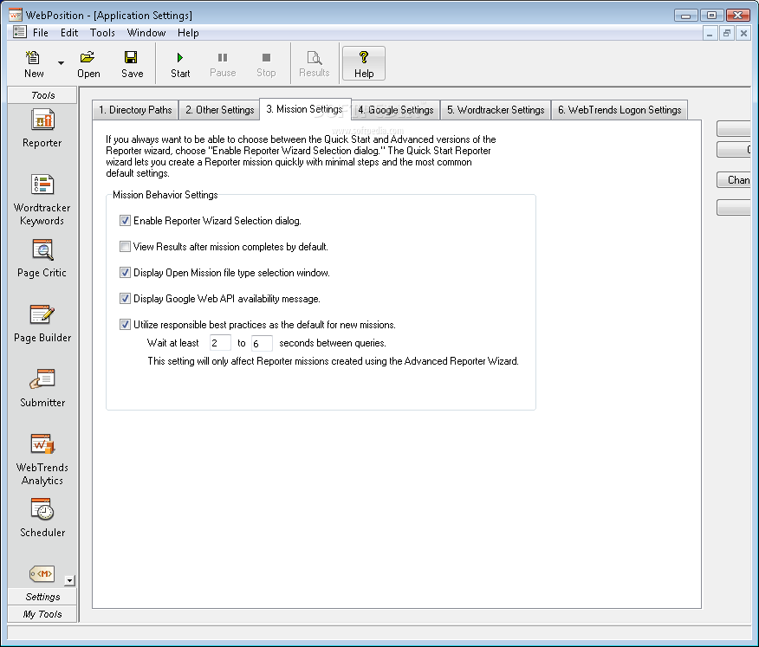Screen dimensions: 759x647
Task: Switch to Other Settings tab
Action: [220, 110]
